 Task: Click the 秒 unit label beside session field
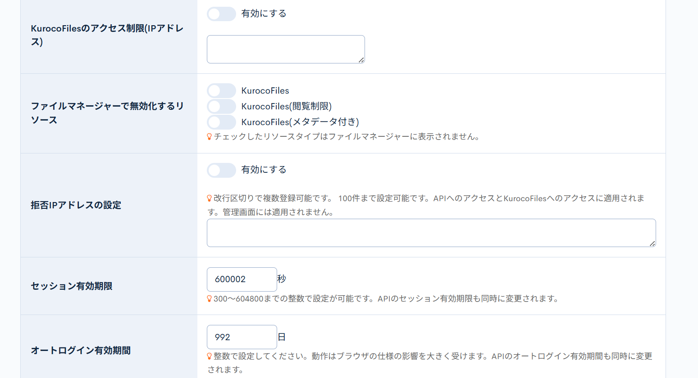(282, 279)
